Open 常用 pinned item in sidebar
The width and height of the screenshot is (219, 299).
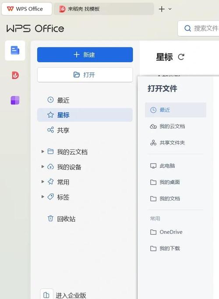tap(63, 182)
